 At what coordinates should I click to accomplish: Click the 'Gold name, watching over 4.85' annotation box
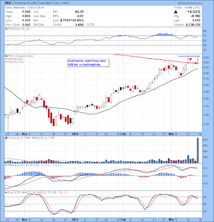coord(88,63)
